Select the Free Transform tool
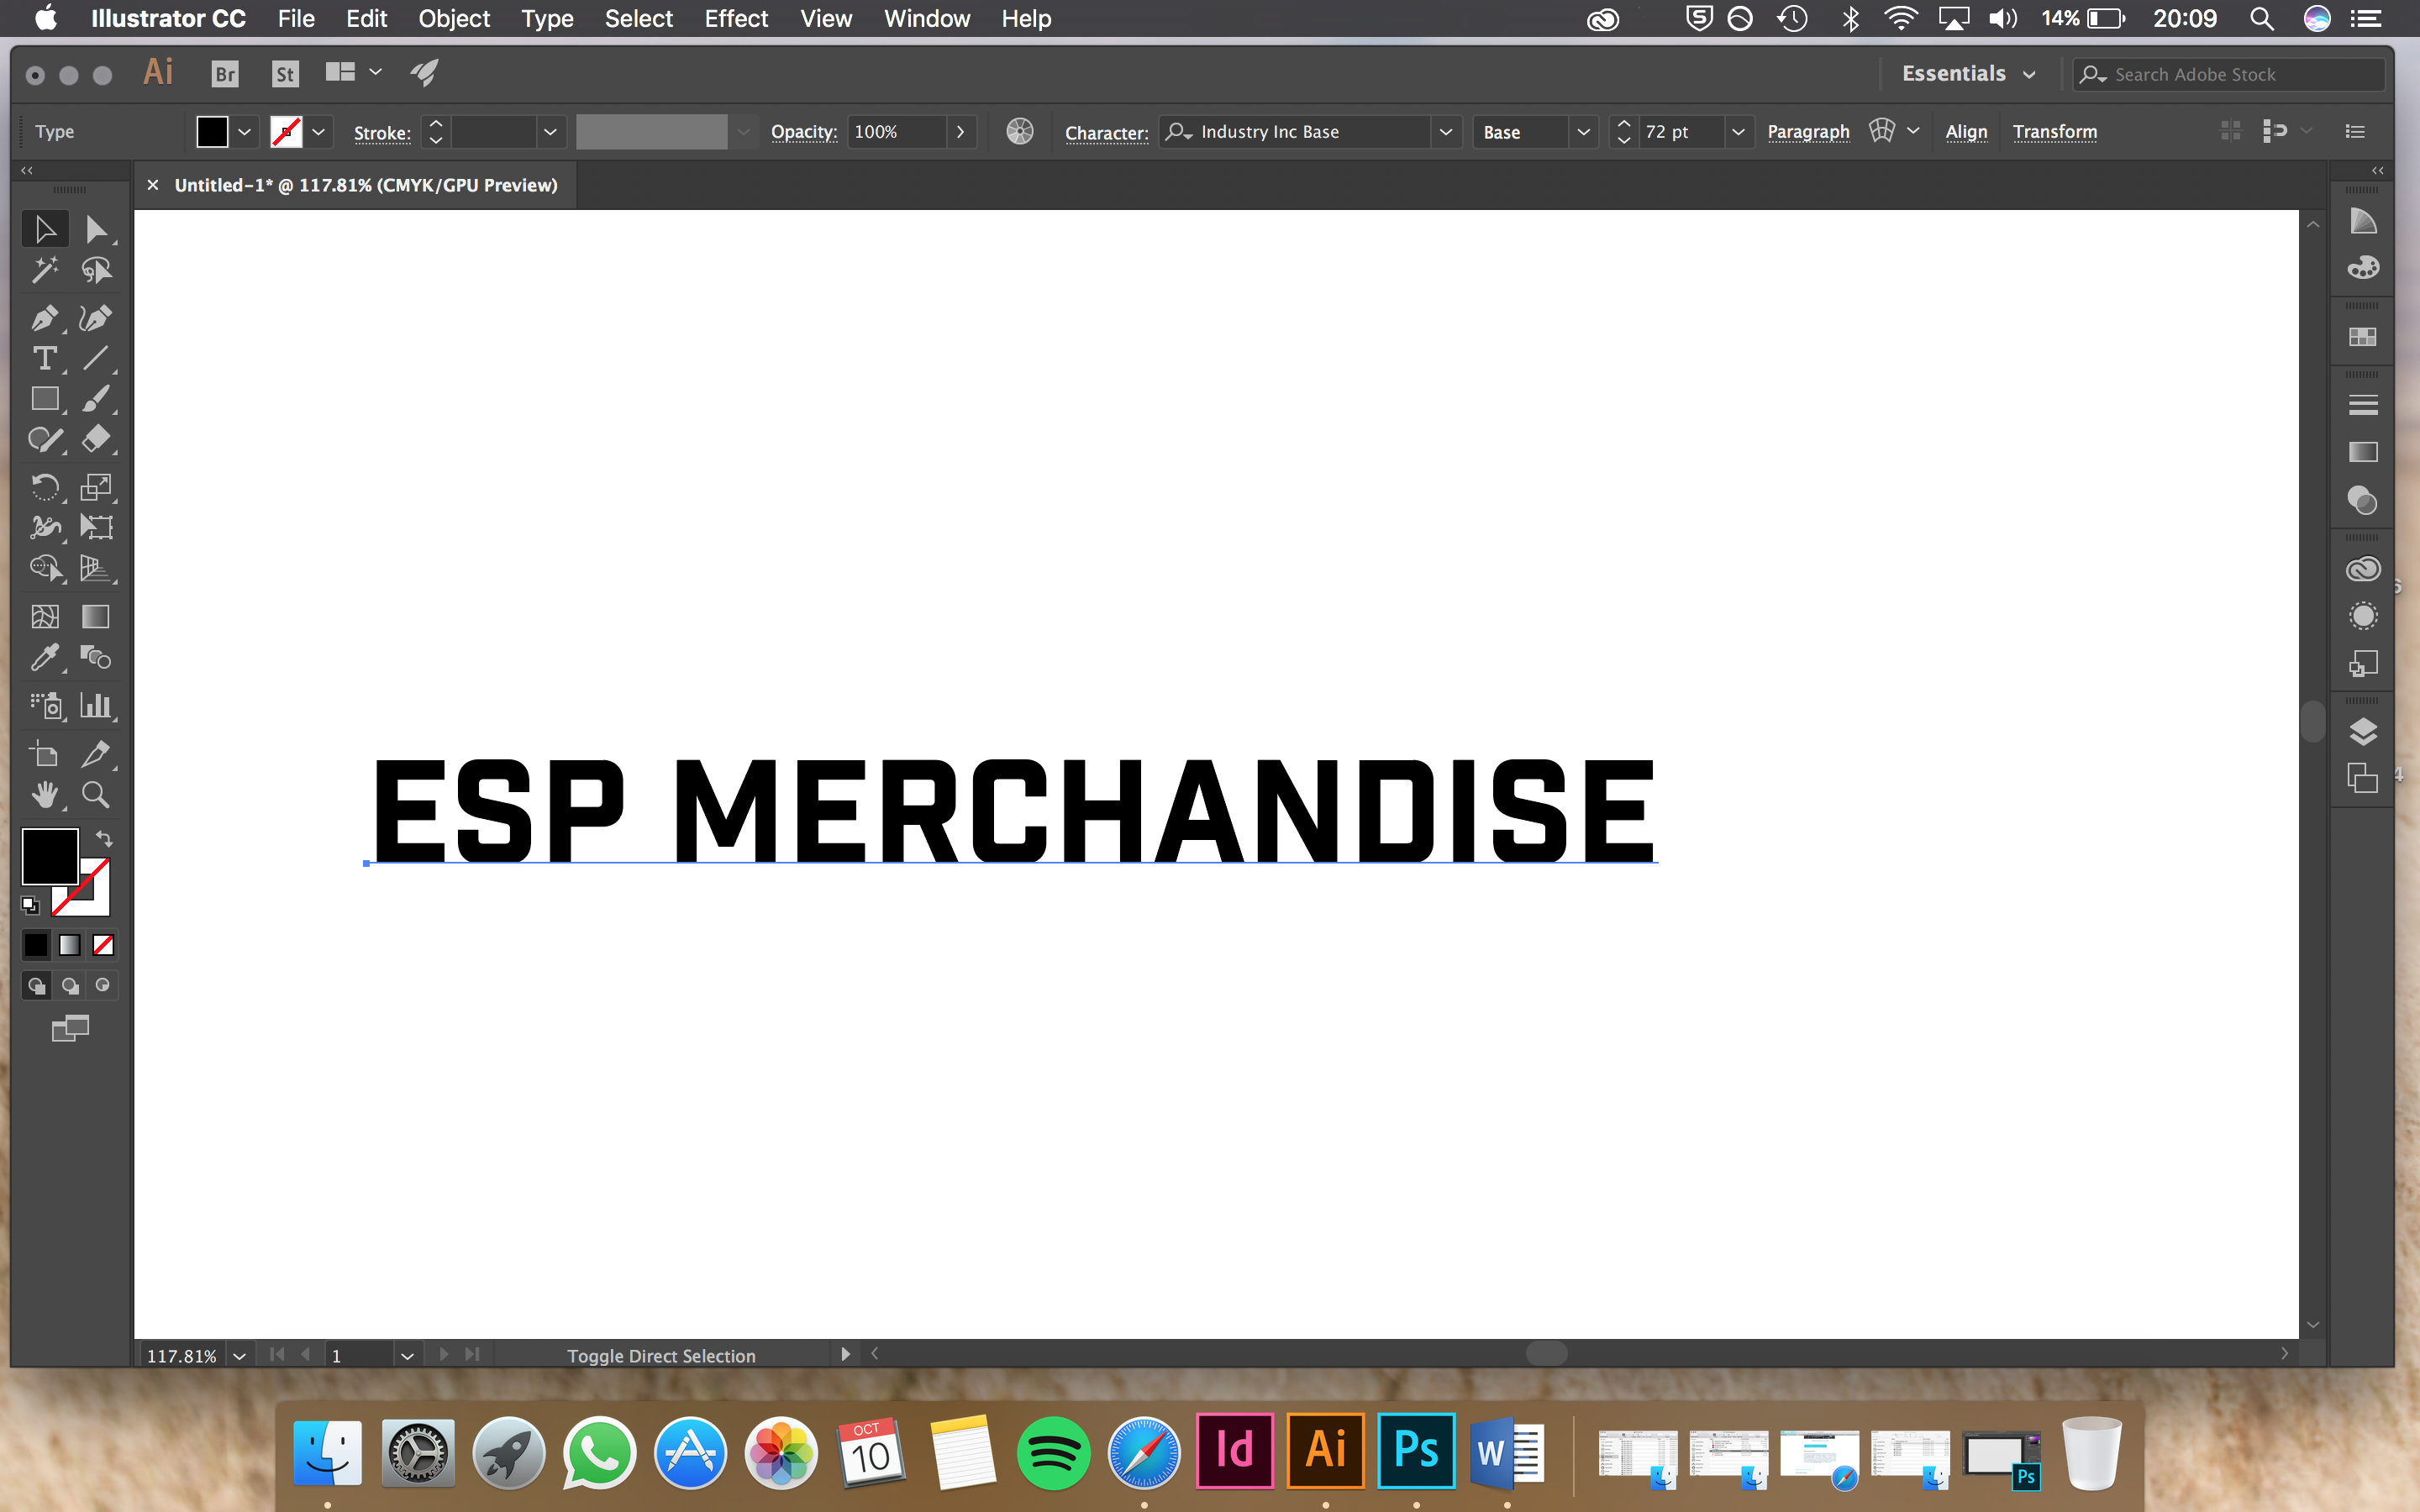Screen dimensions: 2420x1512 (x=96, y=527)
